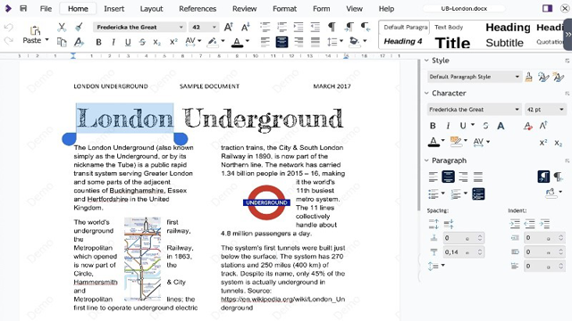This screenshot has height=321, width=572.
Task: Open the font name dropdown in ribbon
Action: point(181,28)
